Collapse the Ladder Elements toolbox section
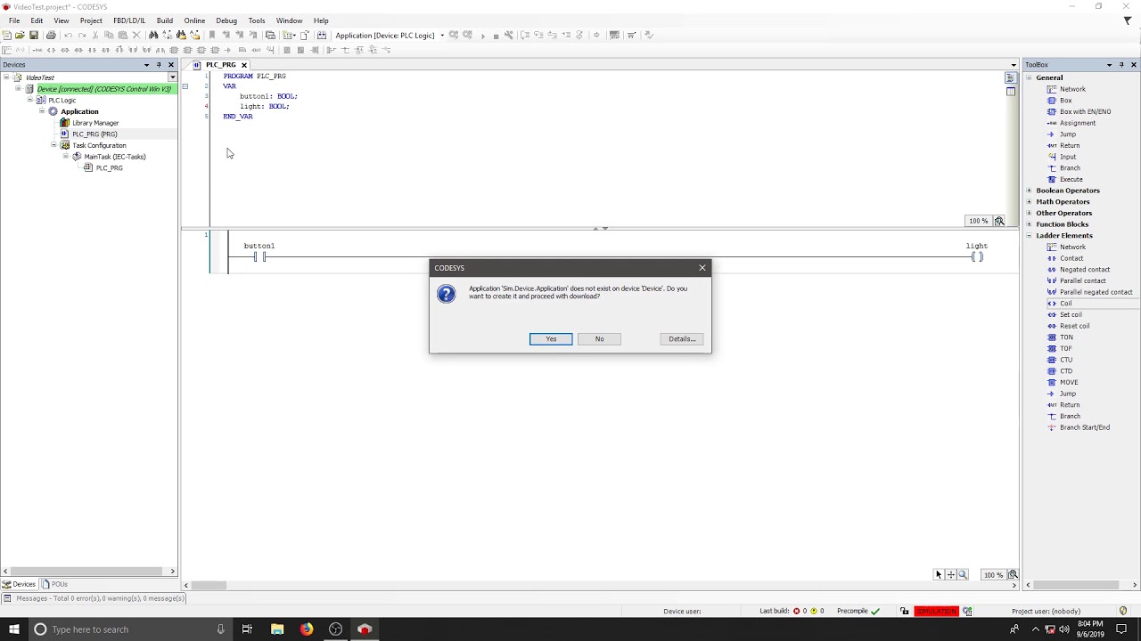Image resolution: width=1141 pixels, height=641 pixels. [x=1029, y=236]
